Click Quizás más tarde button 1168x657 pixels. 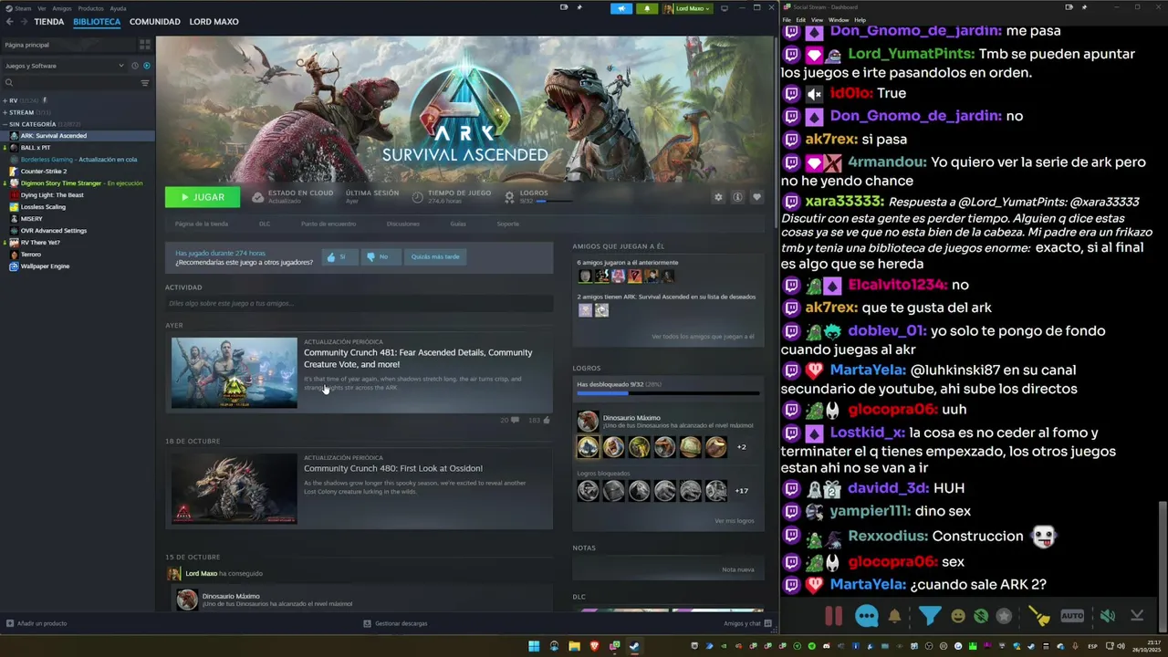(x=435, y=256)
